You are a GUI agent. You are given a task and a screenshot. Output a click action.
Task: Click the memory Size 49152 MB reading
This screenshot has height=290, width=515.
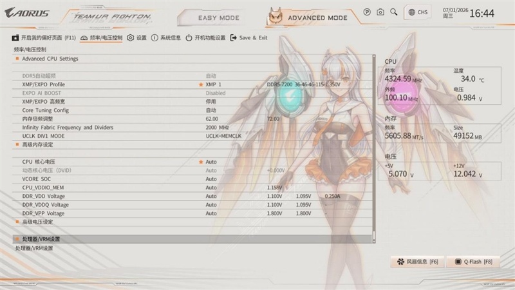pyautogui.click(x=467, y=136)
